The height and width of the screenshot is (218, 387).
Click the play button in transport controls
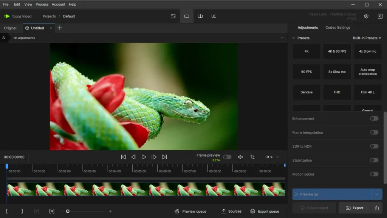click(144, 157)
